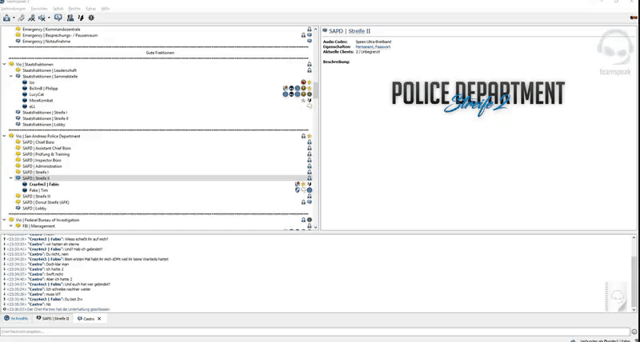The height and width of the screenshot is (342, 640).
Task: Open the settings gear toolbar icon
Action: point(91,18)
